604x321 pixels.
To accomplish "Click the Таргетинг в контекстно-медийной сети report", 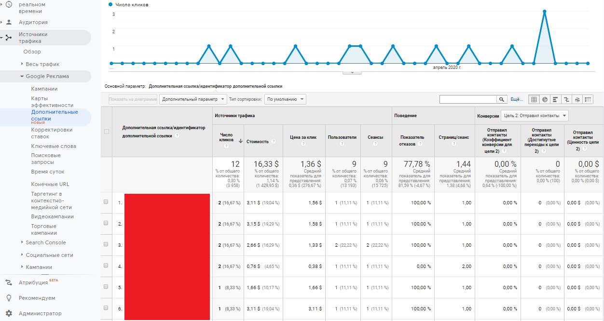I will point(52,201).
